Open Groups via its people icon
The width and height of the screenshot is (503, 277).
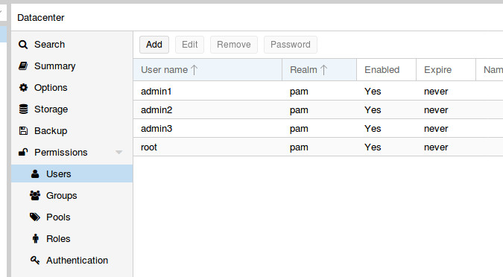pyautogui.click(x=35, y=195)
